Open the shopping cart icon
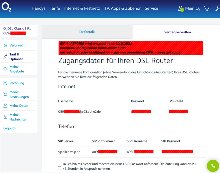 click(207, 9)
